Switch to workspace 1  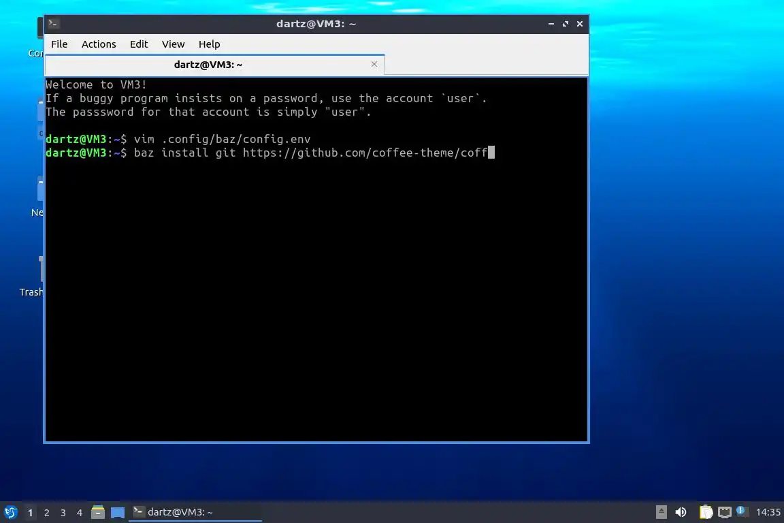pos(31,513)
